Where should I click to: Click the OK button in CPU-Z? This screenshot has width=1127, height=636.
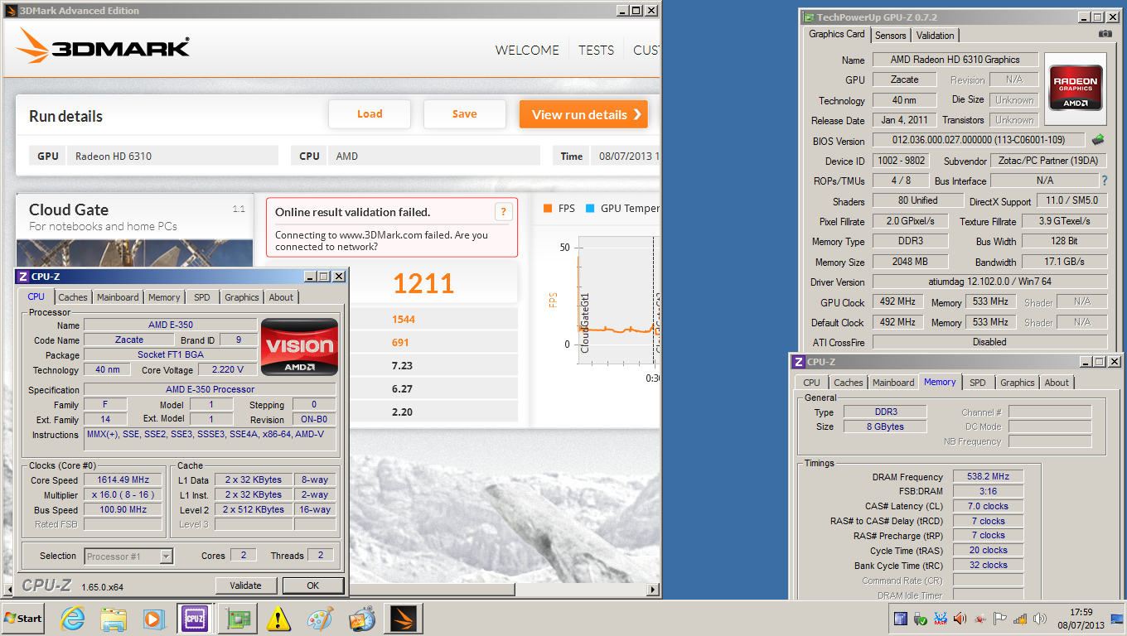click(312, 585)
